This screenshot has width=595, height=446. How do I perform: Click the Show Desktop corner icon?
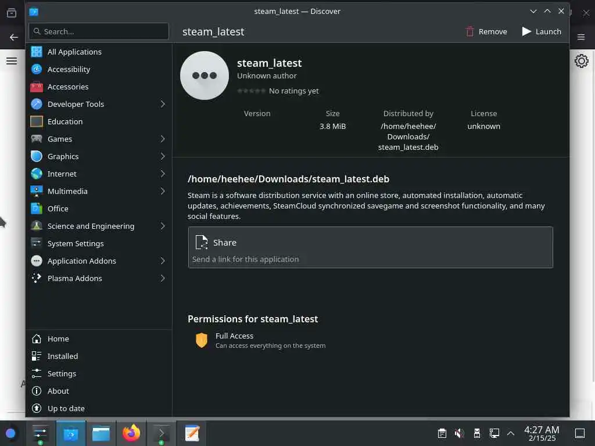point(579,433)
